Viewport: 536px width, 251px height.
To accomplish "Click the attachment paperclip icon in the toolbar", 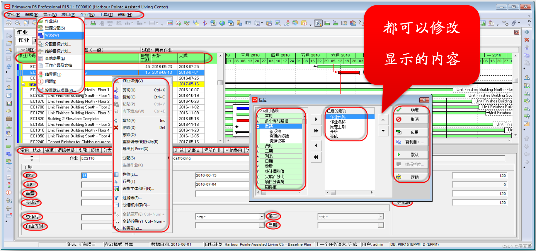I will [x=514, y=23].
